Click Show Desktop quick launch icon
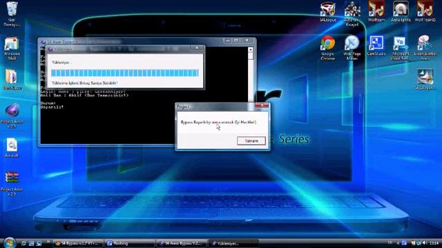Screen dimensions: 442x248 point(31,243)
